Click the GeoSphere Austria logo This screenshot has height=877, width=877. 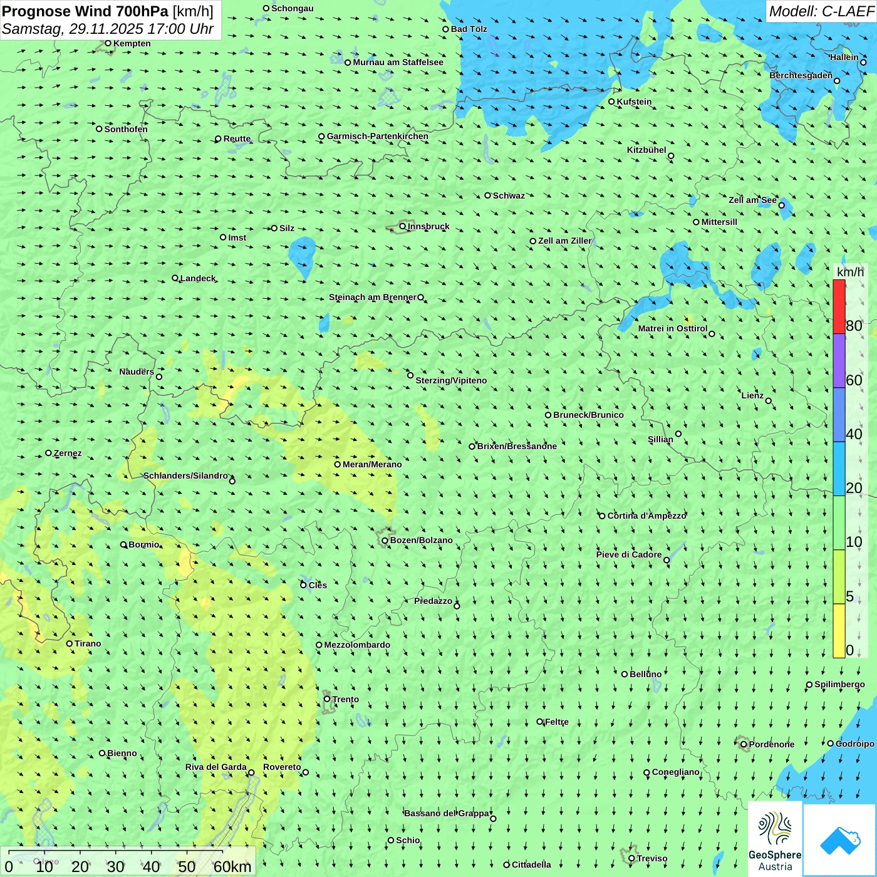click(x=775, y=839)
